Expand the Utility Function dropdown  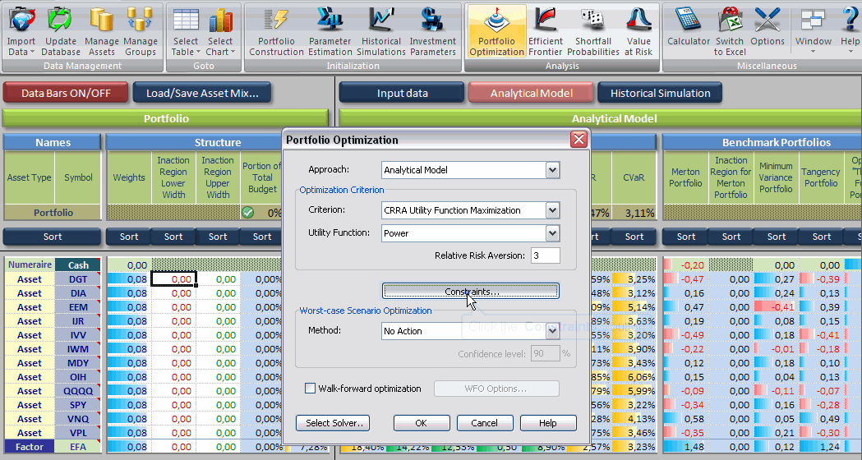point(552,233)
